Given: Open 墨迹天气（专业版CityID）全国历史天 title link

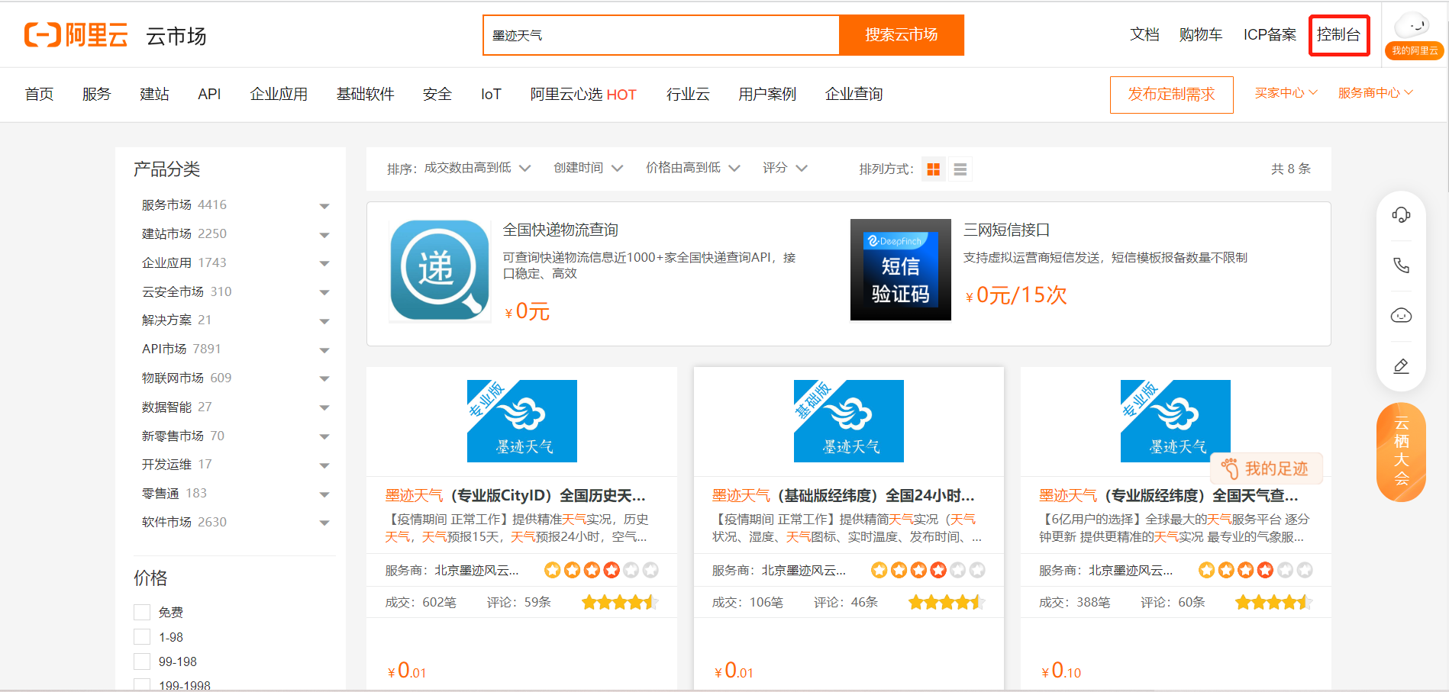Looking at the screenshot, I should (515, 496).
